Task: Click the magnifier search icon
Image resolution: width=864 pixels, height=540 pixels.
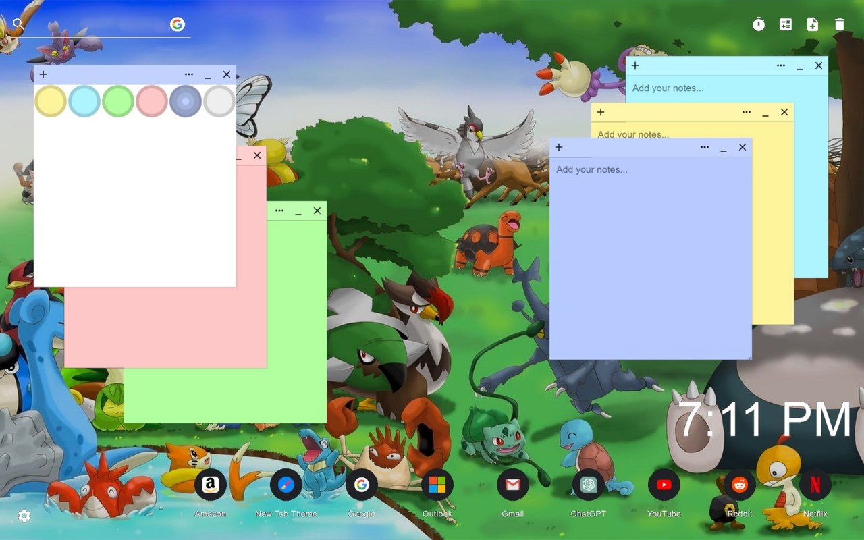Action: point(18,24)
